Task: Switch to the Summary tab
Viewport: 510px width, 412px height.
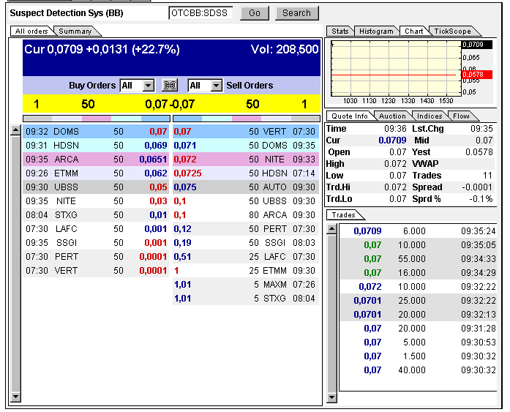Action: [x=75, y=31]
